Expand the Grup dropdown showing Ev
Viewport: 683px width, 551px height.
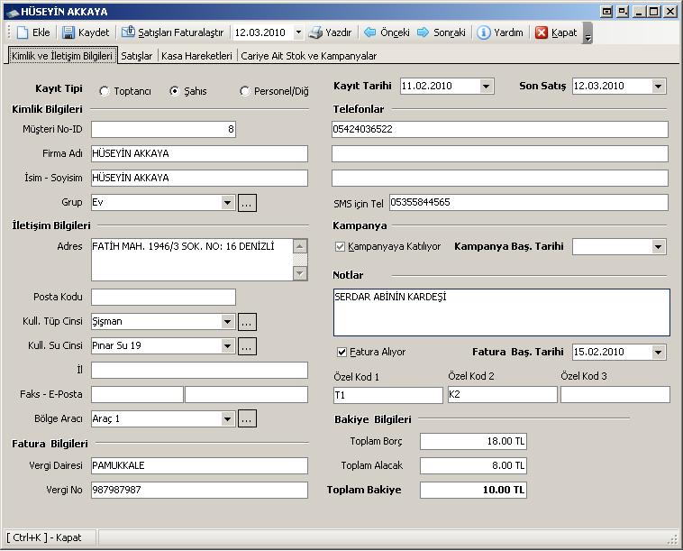pyautogui.click(x=228, y=203)
